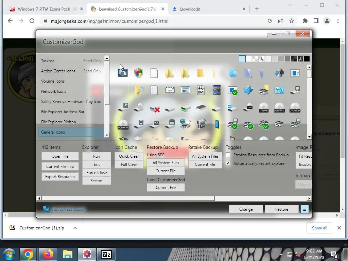Click Show all downloads
The image size is (348, 261).
click(x=319, y=228)
